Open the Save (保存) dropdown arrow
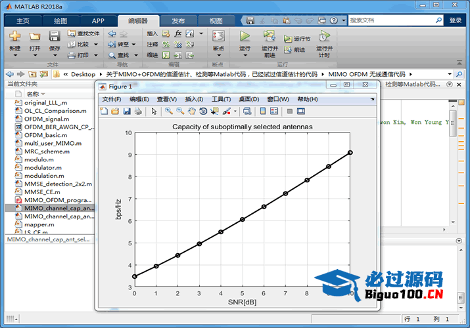The image size is (470, 328). click(55, 55)
